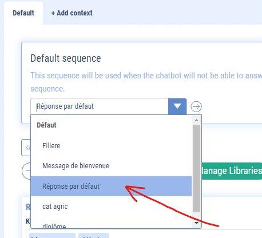Image resolution: width=262 pixels, height=238 pixels.
Task: Select Filiere from the sequence list
Action: click(x=111, y=146)
